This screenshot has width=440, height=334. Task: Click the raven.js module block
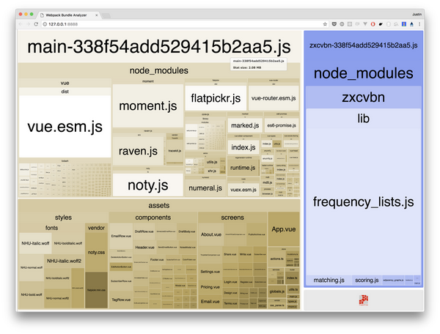point(138,151)
